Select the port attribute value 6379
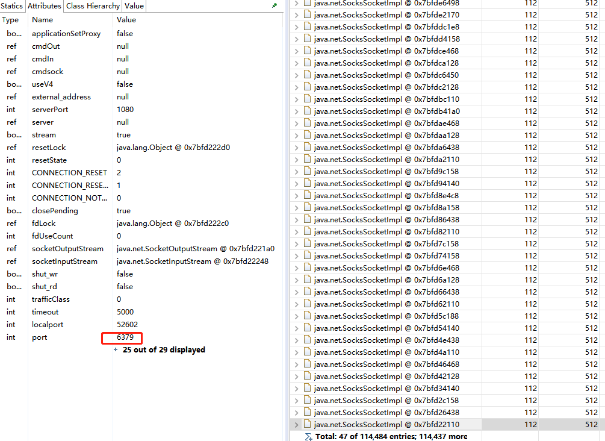The height and width of the screenshot is (441, 605). point(125,337)
